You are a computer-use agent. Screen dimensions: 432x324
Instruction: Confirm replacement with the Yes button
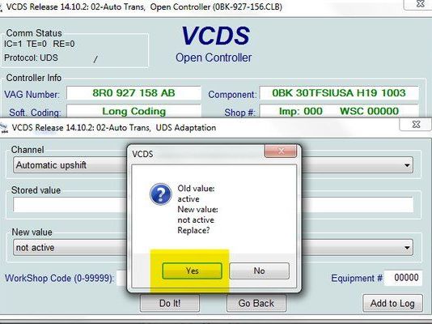[x=192, y=271]
